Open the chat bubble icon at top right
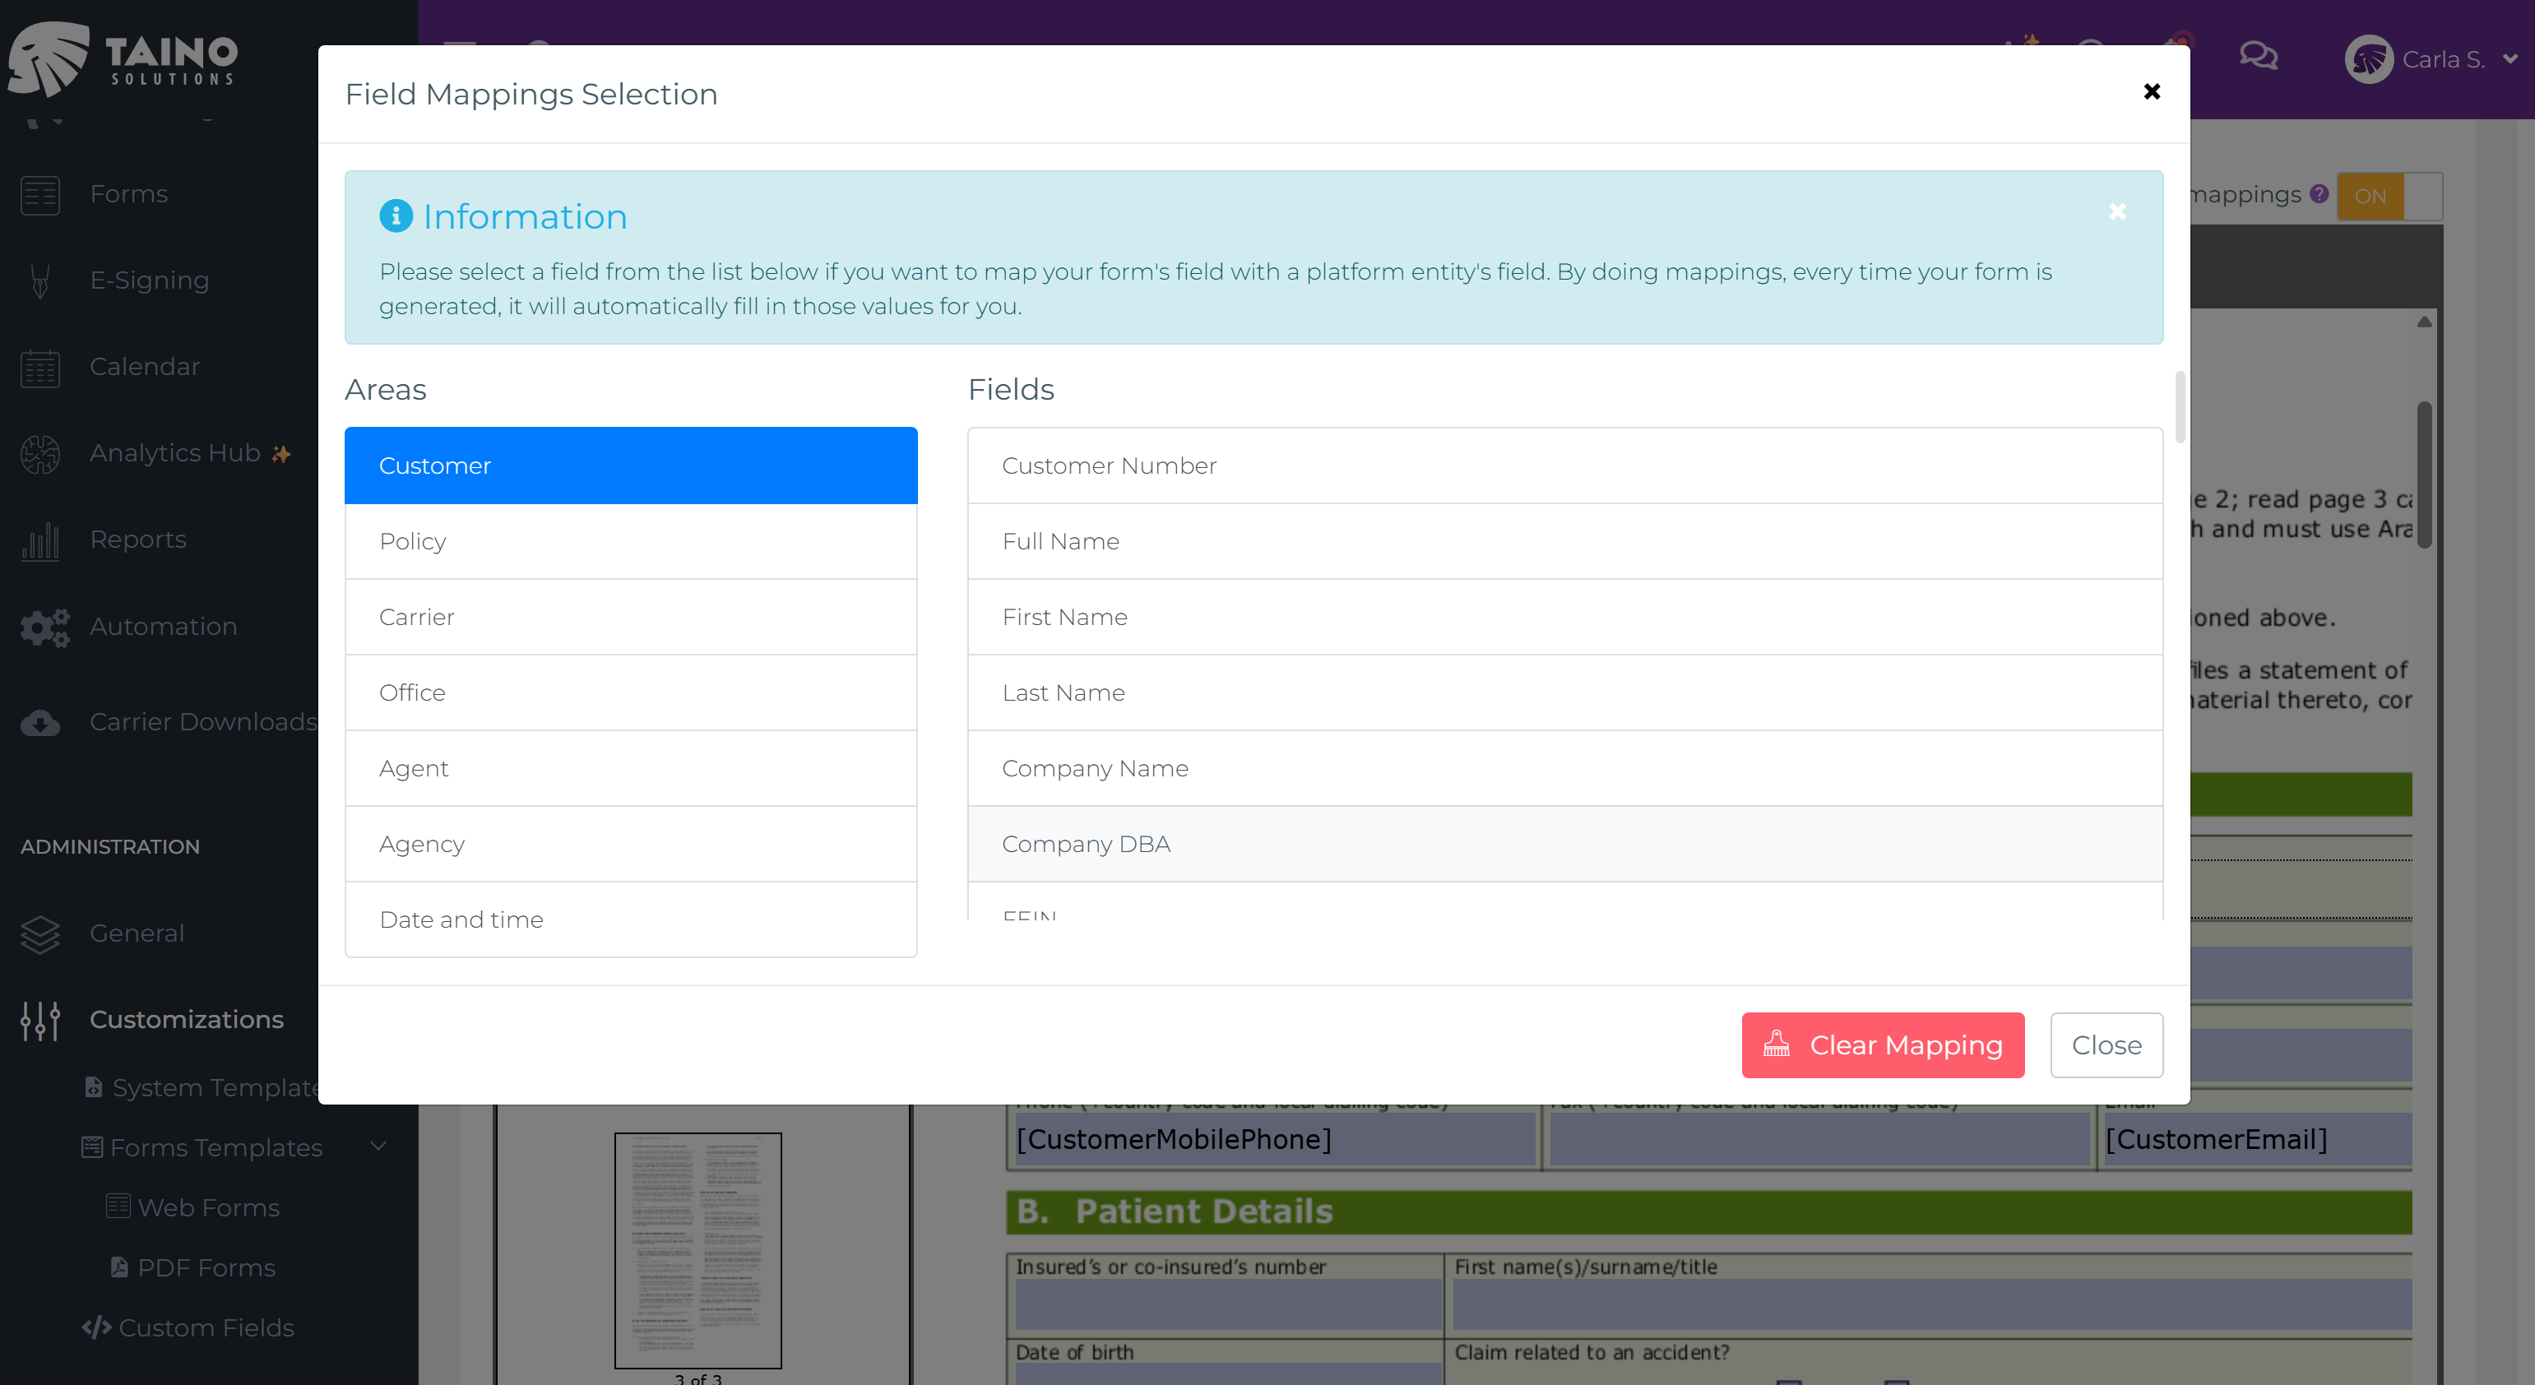This screenshot has width=2535, height=1385. 2259,57
